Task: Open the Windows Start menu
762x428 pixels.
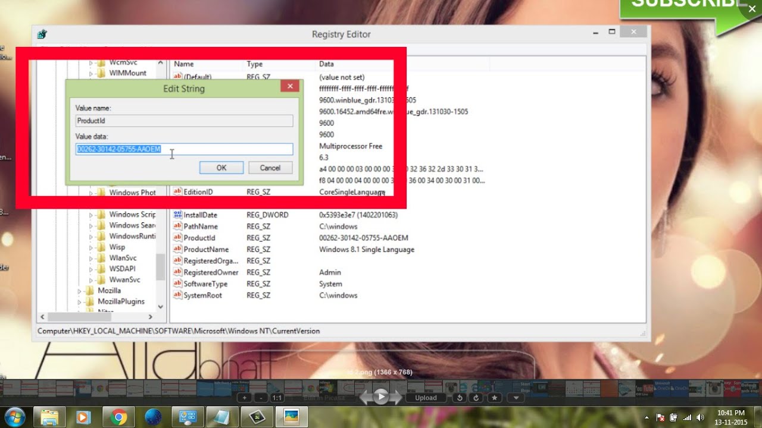Action: click(14, 416)
